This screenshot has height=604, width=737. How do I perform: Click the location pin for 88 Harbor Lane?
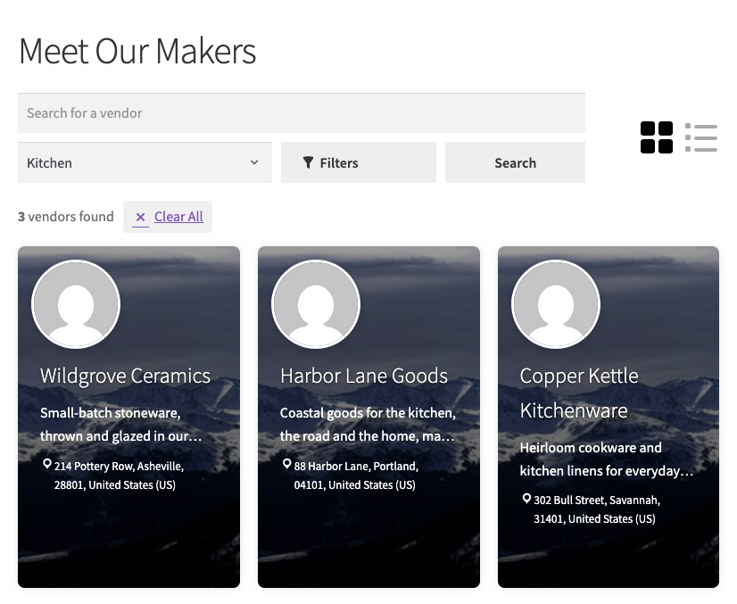(x=286, y=464)
